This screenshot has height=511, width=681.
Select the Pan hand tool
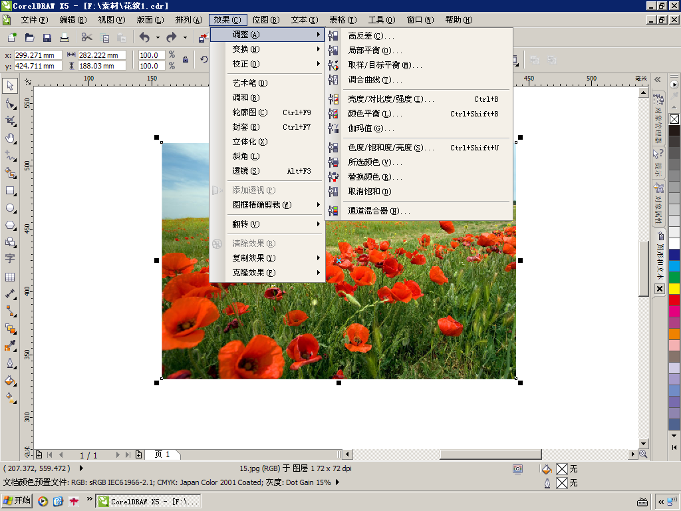[10, 138]
